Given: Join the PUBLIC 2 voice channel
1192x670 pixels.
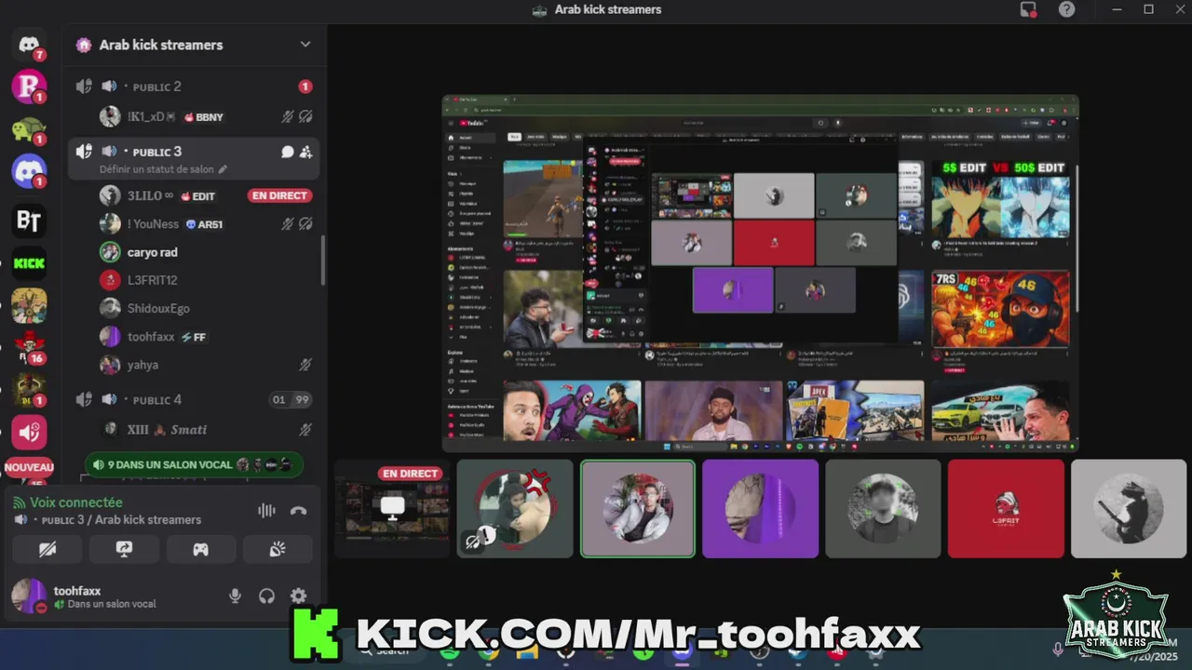Looking at the screenshot, I should point(194,87).
